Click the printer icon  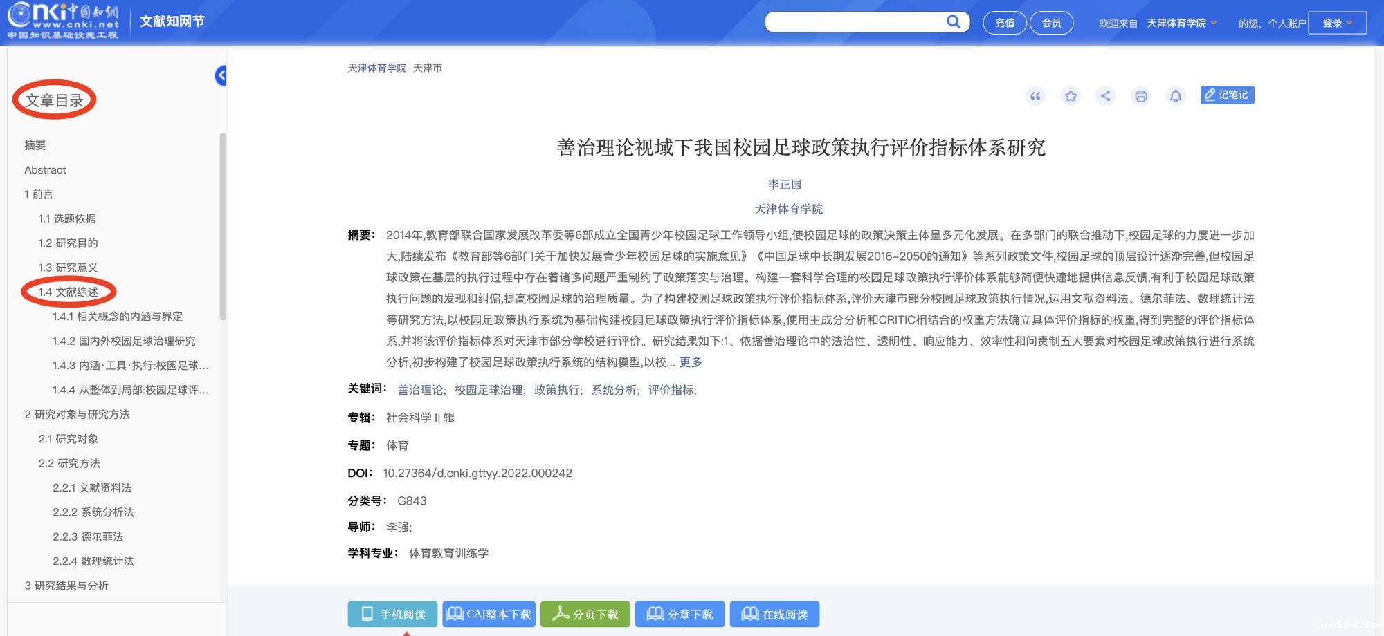tap(1140, 96)
